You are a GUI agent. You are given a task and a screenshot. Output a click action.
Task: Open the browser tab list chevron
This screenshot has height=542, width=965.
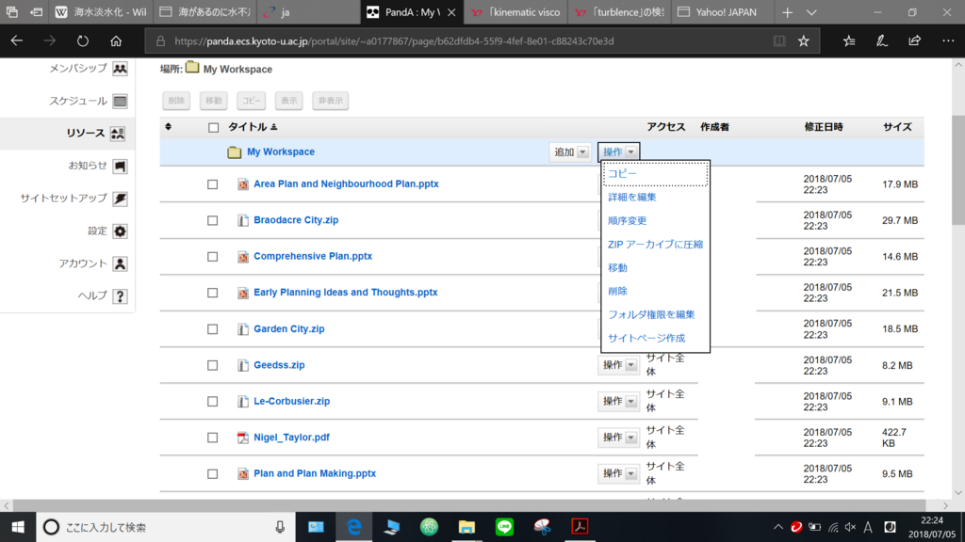(x=811, y=12)
